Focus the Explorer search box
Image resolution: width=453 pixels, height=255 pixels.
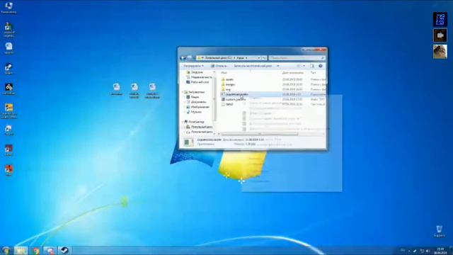[x=297, y=58]
